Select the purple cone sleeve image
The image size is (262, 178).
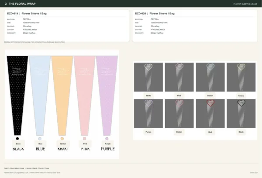tap(107, 96)
